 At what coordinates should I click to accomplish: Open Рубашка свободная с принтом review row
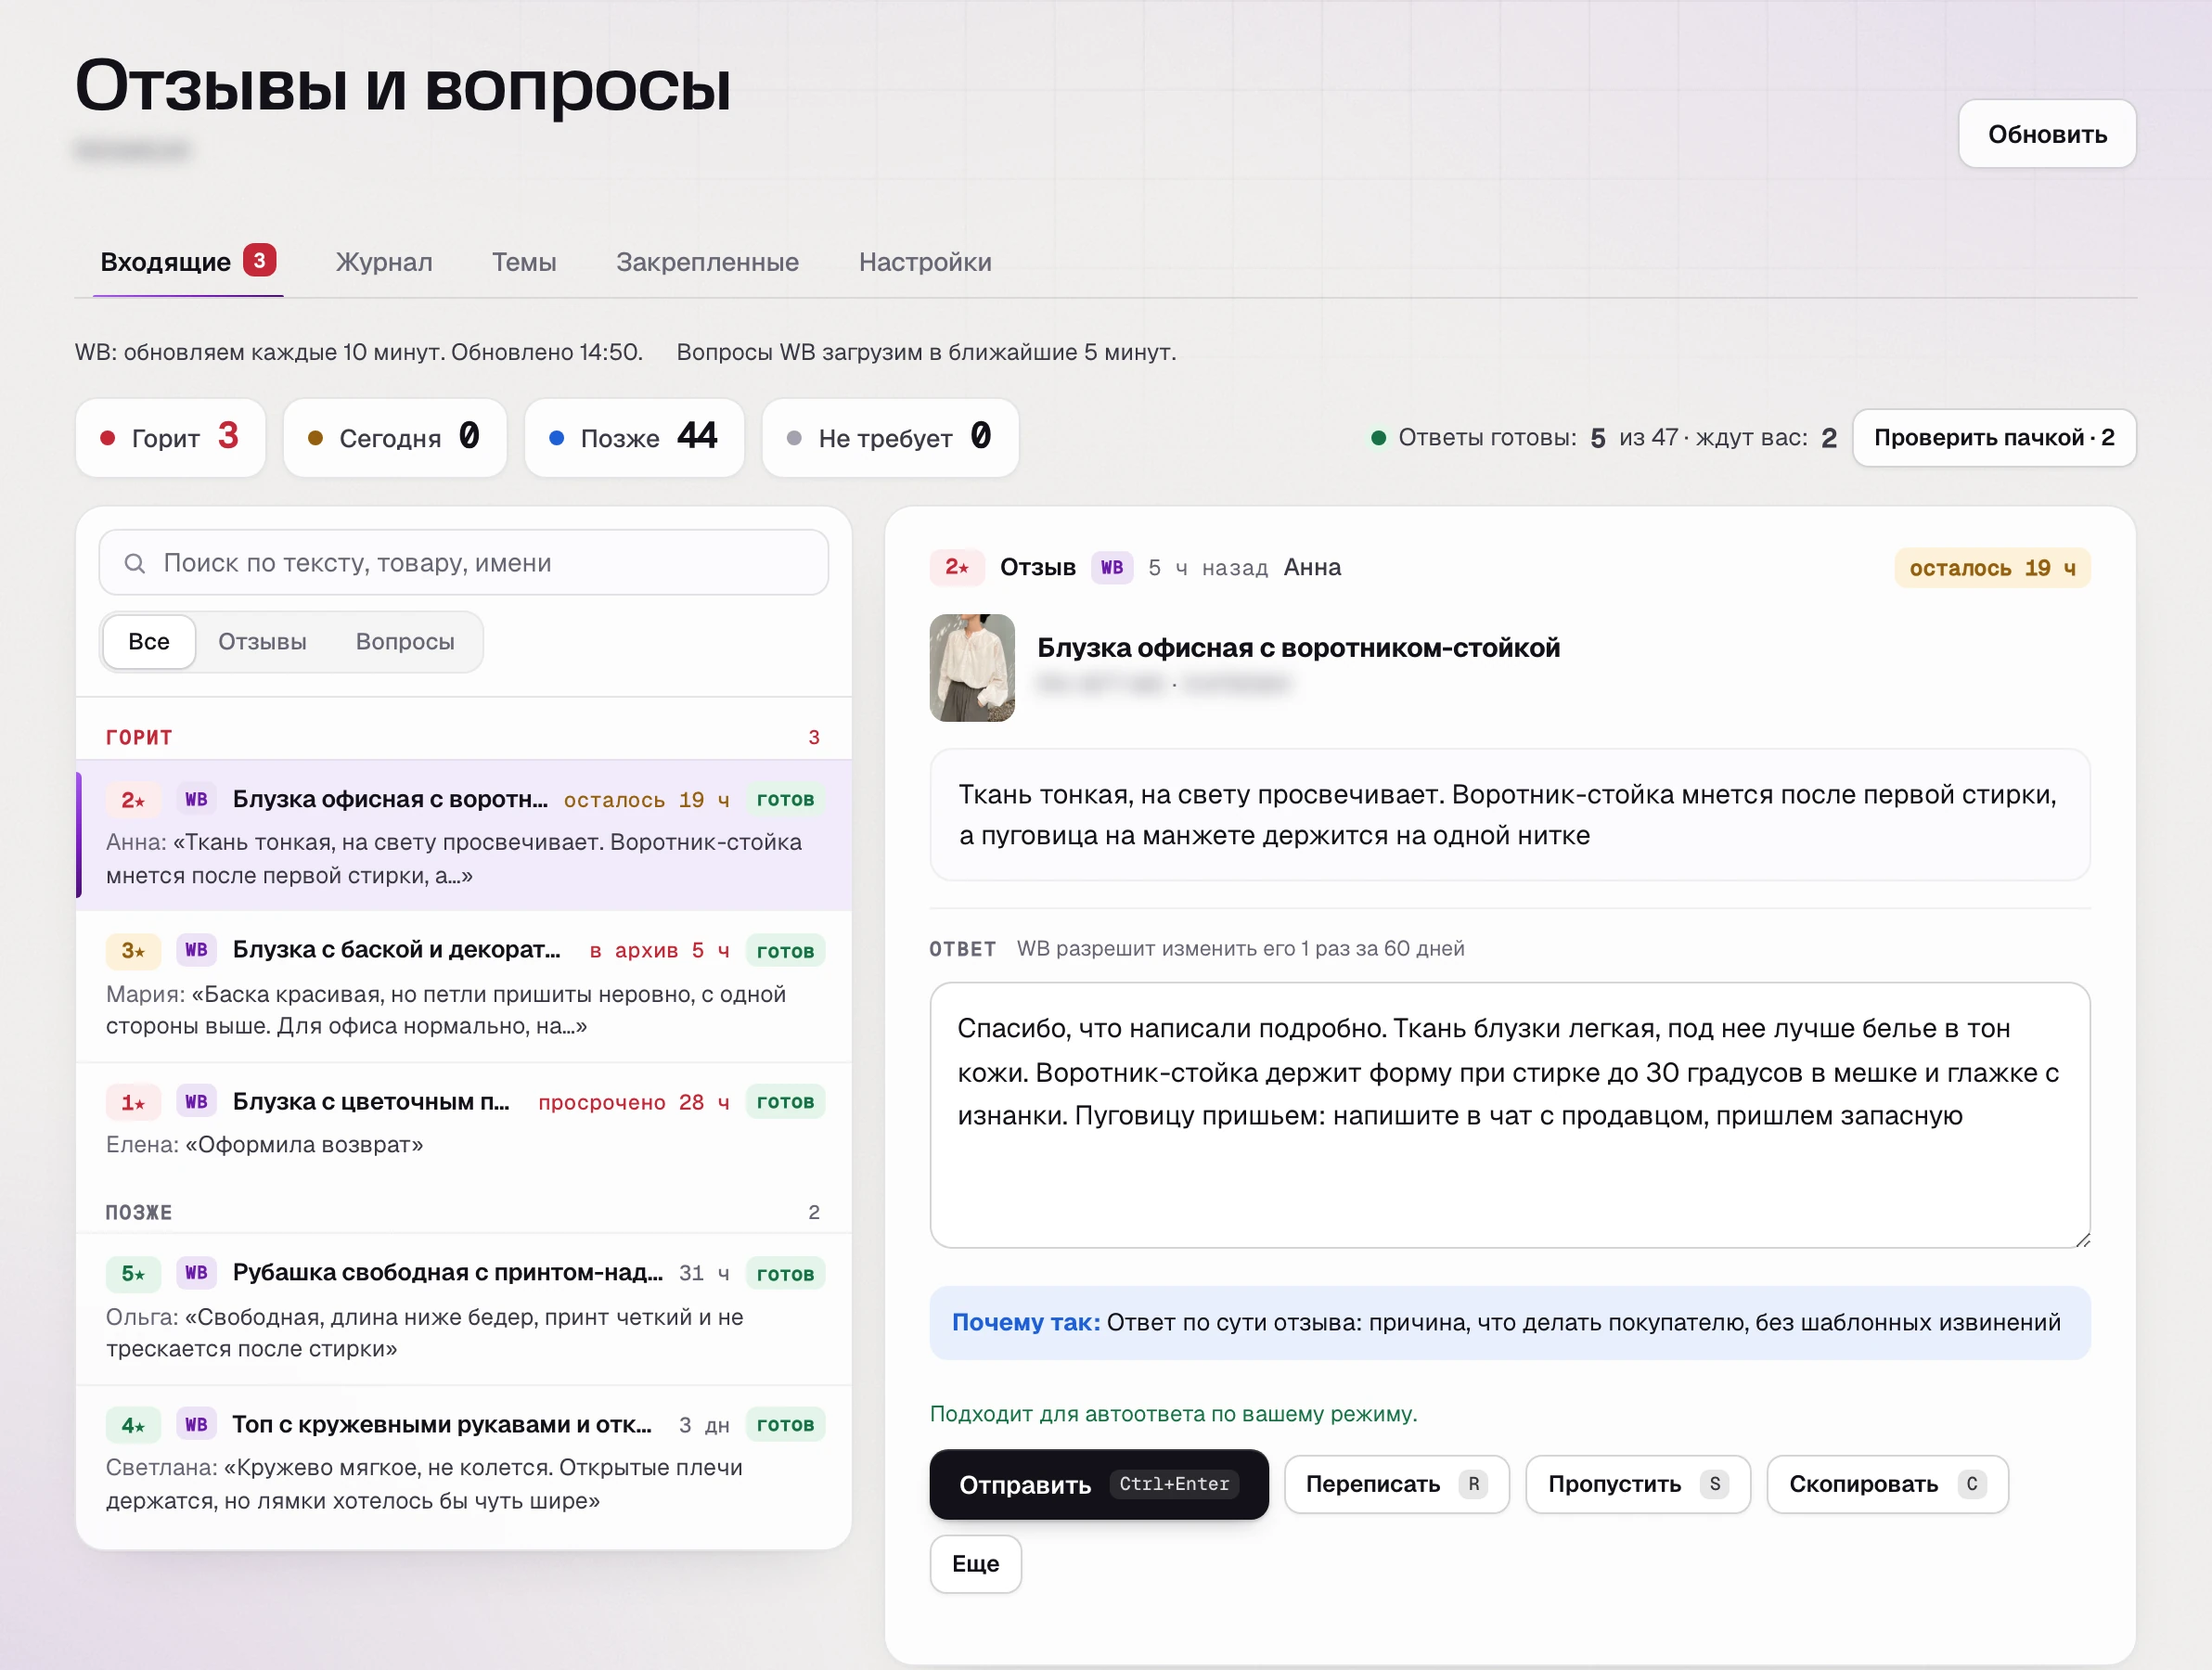coord(464,1310)
